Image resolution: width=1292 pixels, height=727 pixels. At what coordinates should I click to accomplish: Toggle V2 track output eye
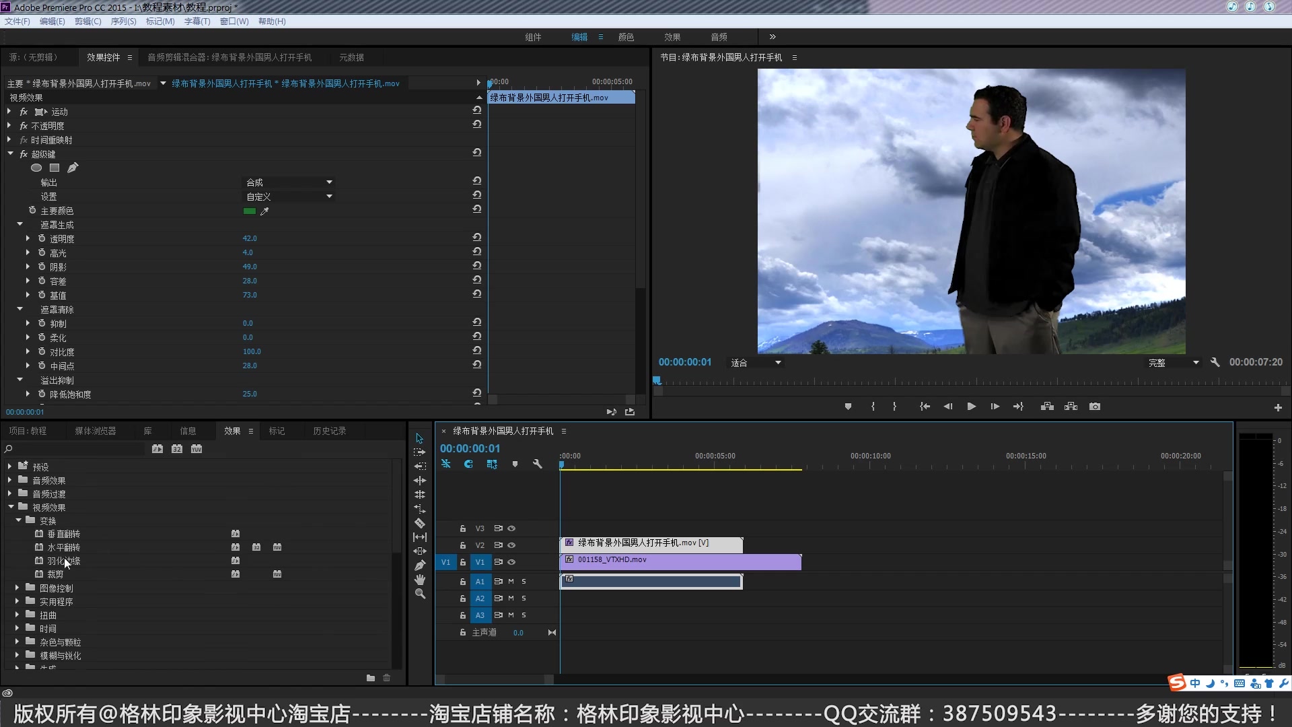(511, 545)
